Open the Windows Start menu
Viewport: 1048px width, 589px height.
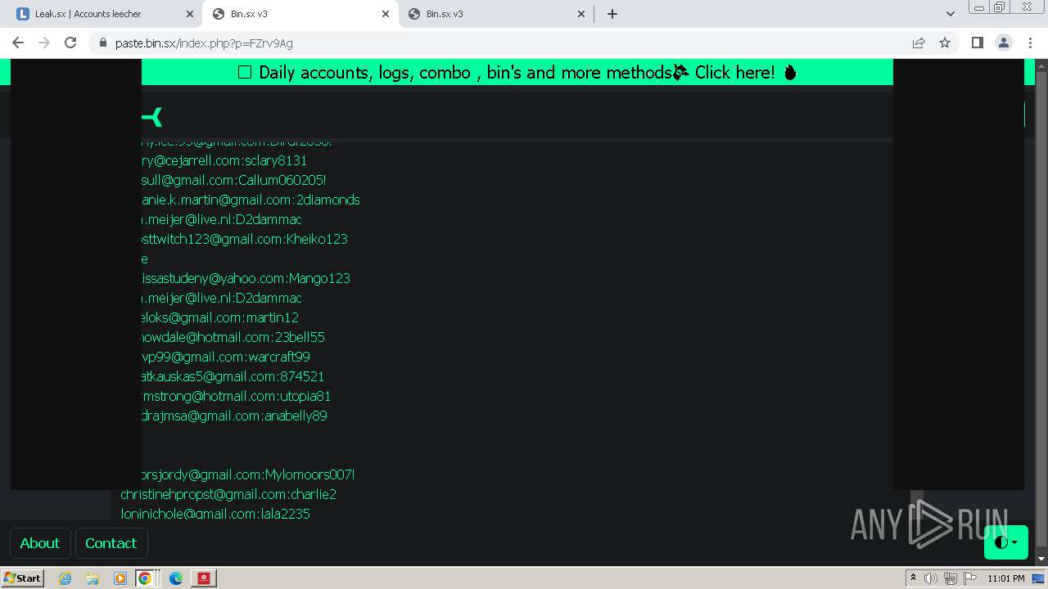pos(22,578)
